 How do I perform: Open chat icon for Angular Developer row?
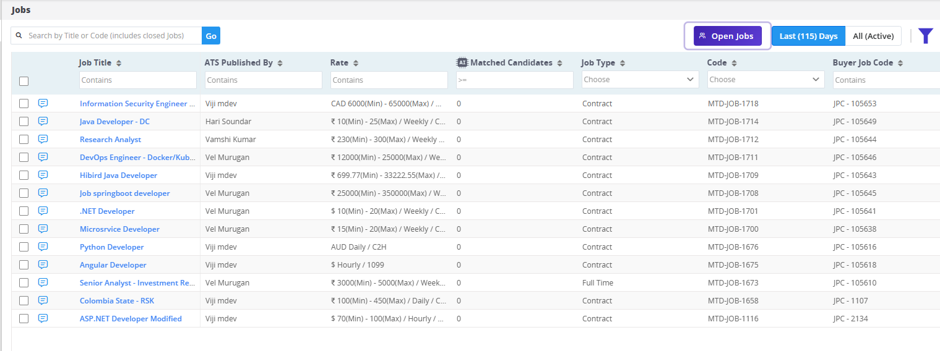point(43,264)
